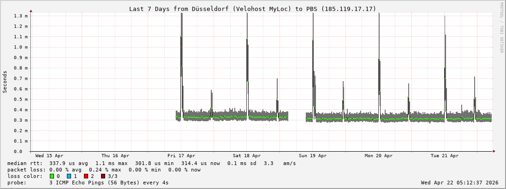Select the Sat 18 Apr date label
This screenshot has height=189, width=506.
tap(247, 156)
